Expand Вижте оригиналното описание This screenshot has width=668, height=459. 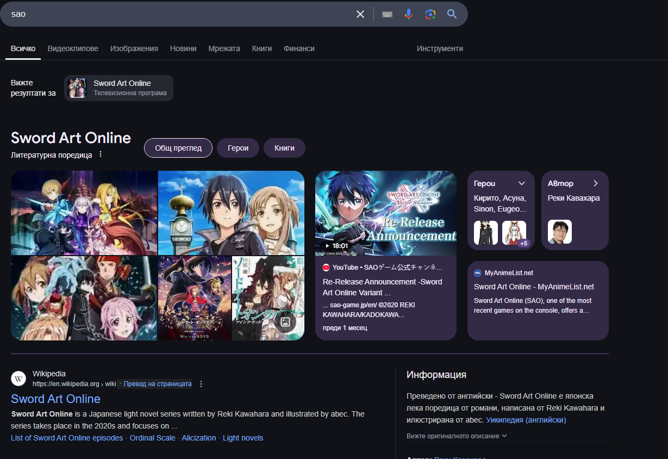coord(457,436)
